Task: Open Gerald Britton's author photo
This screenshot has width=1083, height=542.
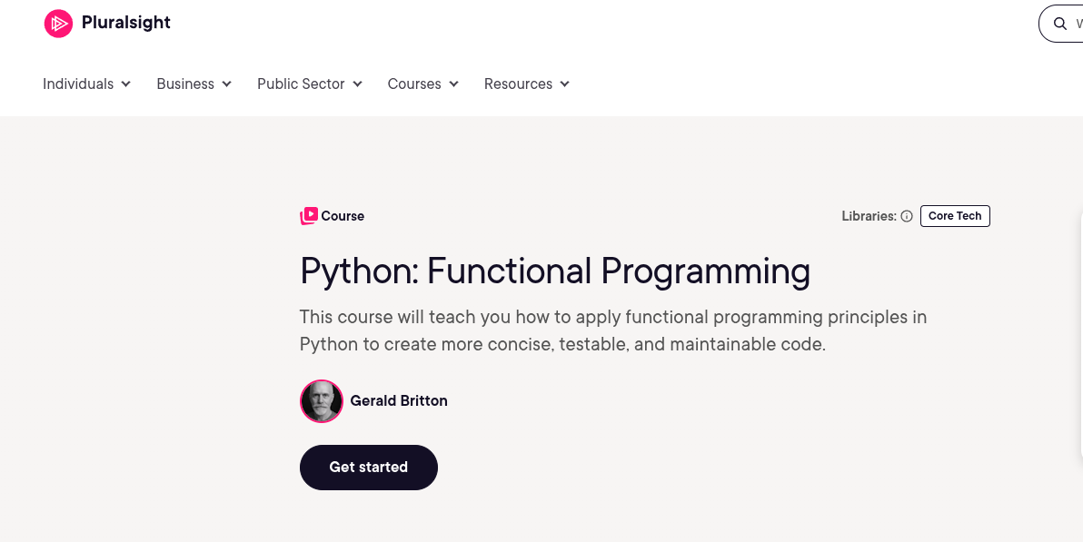Action: 321,401
